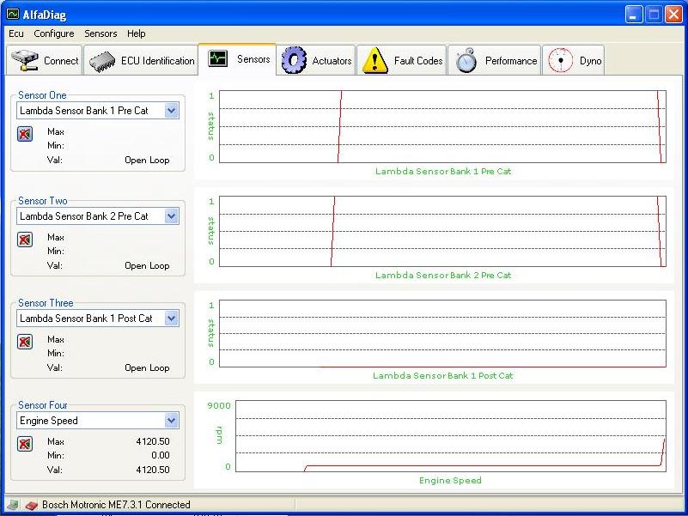The image size is (688, 516).
Task: Click the Engine Speed rpm graph
Action: [450, 436]
